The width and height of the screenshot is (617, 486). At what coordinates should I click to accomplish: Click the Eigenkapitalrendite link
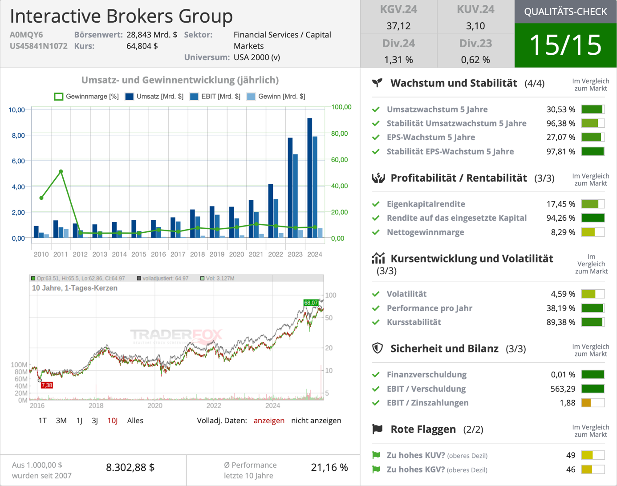point(426,204)
